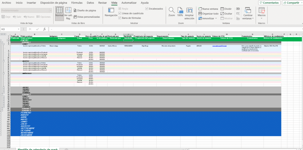Toggle Encabezados checkbox
The width and height of the screenshot is (303, 150).
[147, 9]
